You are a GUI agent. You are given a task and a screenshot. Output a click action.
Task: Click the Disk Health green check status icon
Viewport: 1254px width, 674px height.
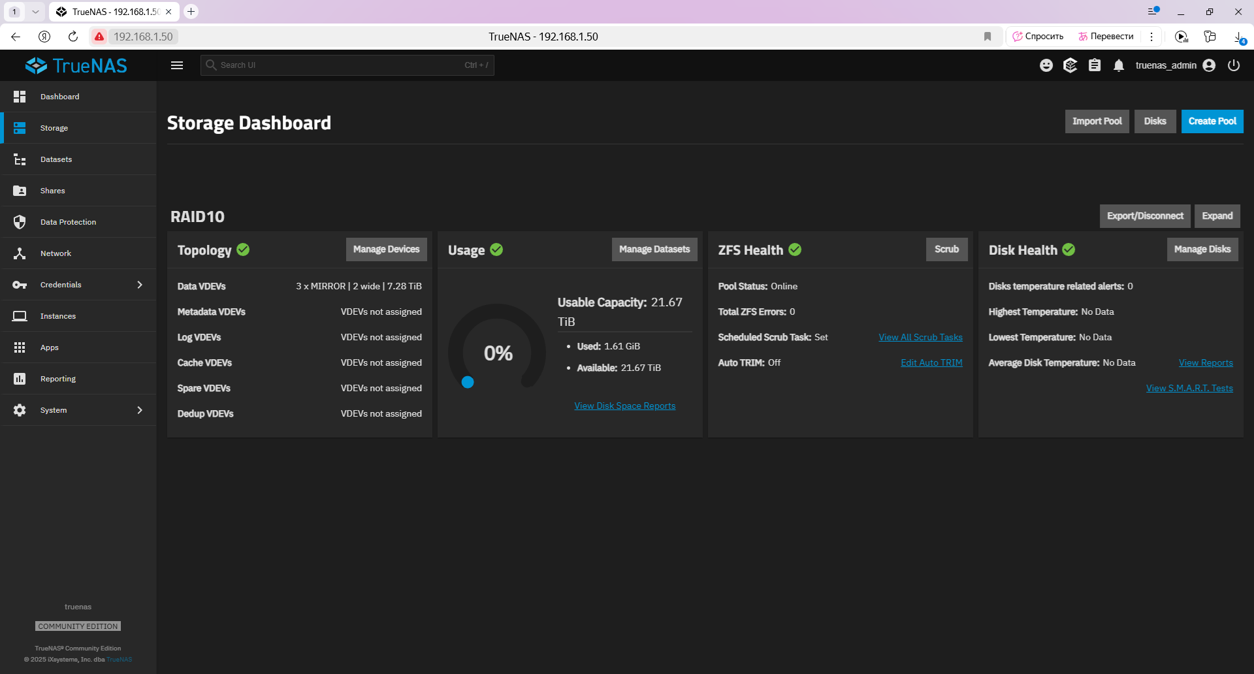tap(1069, 249)
